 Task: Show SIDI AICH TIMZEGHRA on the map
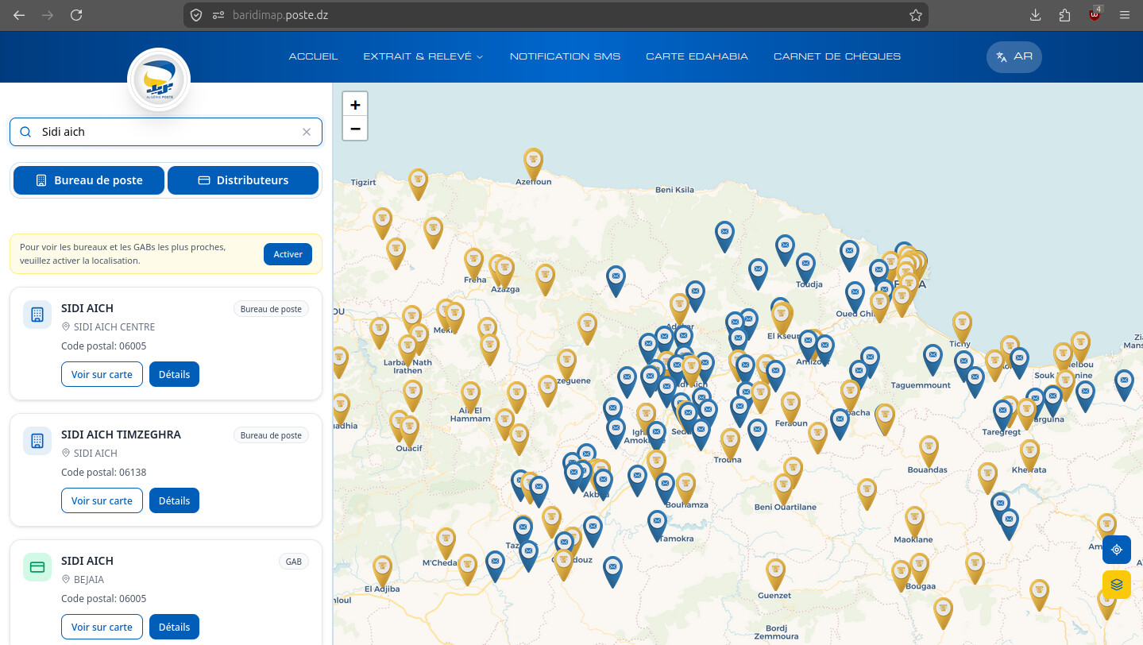tap(102, 500)
